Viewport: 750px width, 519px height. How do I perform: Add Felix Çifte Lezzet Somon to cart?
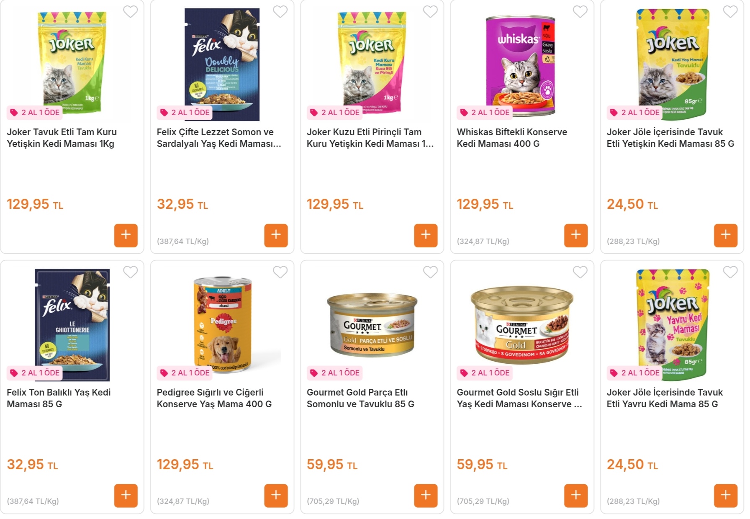pos(276,235)
